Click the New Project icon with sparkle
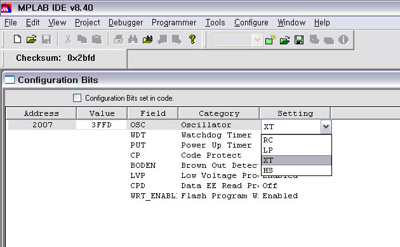The width and height of the screenshot is (400, 247). click(270, 40)
